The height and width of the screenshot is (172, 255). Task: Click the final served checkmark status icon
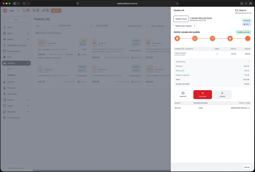click(x=248, y=39)
